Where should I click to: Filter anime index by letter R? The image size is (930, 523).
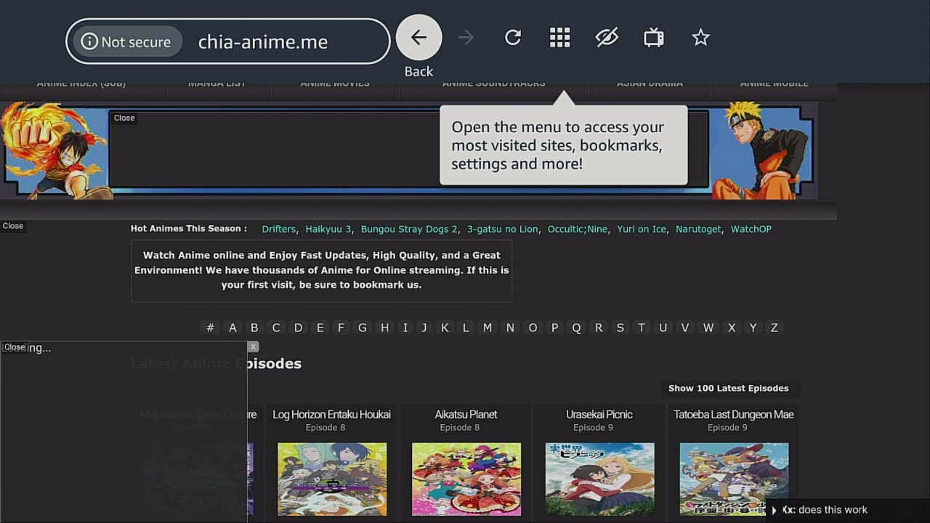[x=599, y=328]
